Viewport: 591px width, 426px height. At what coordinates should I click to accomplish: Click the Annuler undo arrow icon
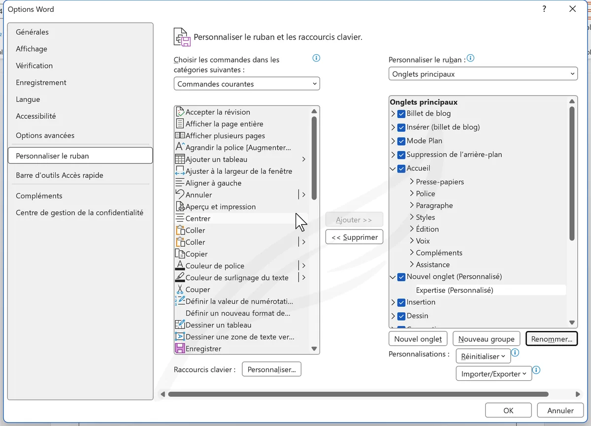pyautogui.click(x=180, y=195)
